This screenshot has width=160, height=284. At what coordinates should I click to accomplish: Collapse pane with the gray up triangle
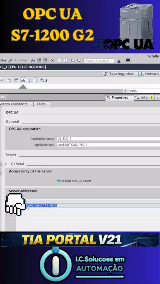(x=23, y=87)
